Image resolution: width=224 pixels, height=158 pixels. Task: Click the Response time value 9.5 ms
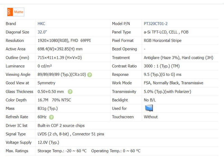(x=162, y=75)
